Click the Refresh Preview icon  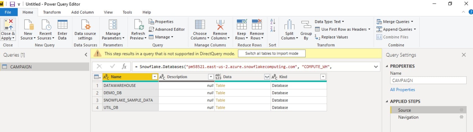(x=139, y=25)
